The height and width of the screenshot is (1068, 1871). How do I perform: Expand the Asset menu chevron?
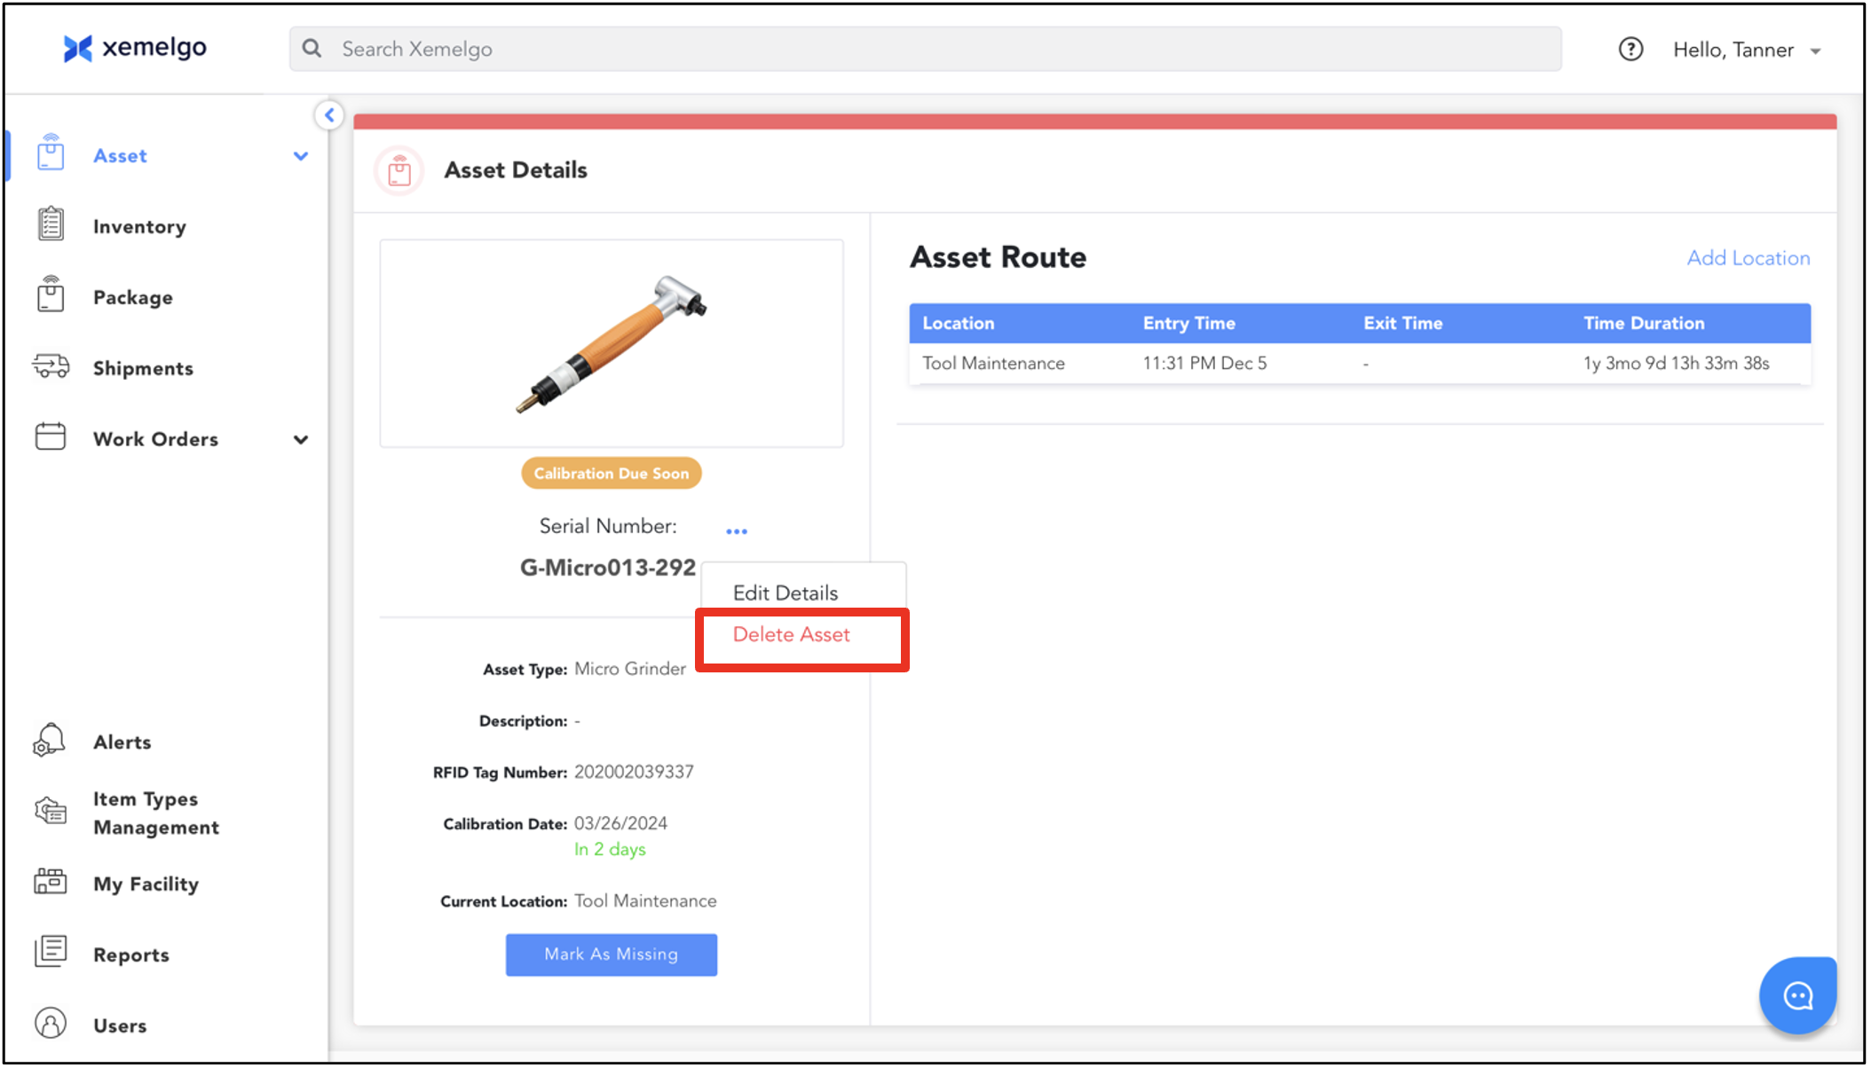point(301,156)
